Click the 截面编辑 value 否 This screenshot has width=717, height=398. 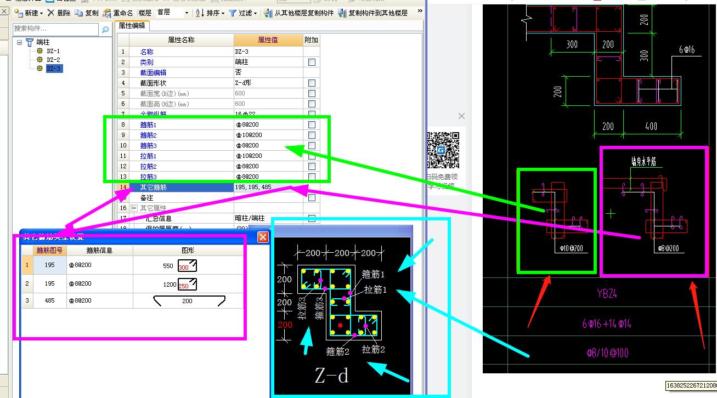tap(268, 73)
